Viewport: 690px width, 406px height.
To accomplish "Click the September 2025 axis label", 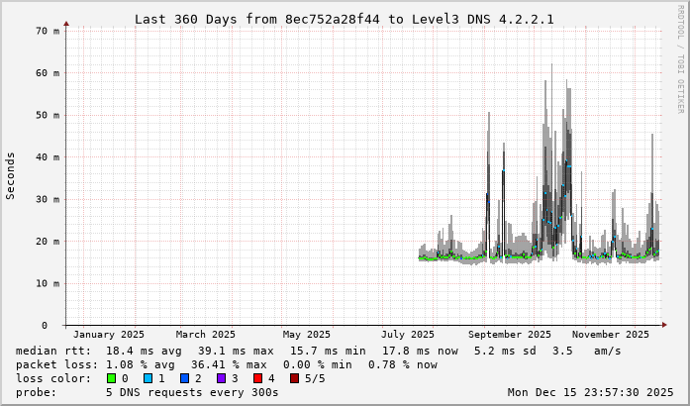I will (510, 335).
